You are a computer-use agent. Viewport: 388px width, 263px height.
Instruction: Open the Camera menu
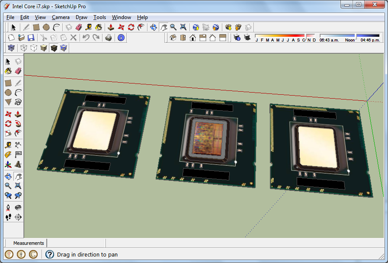61,17
